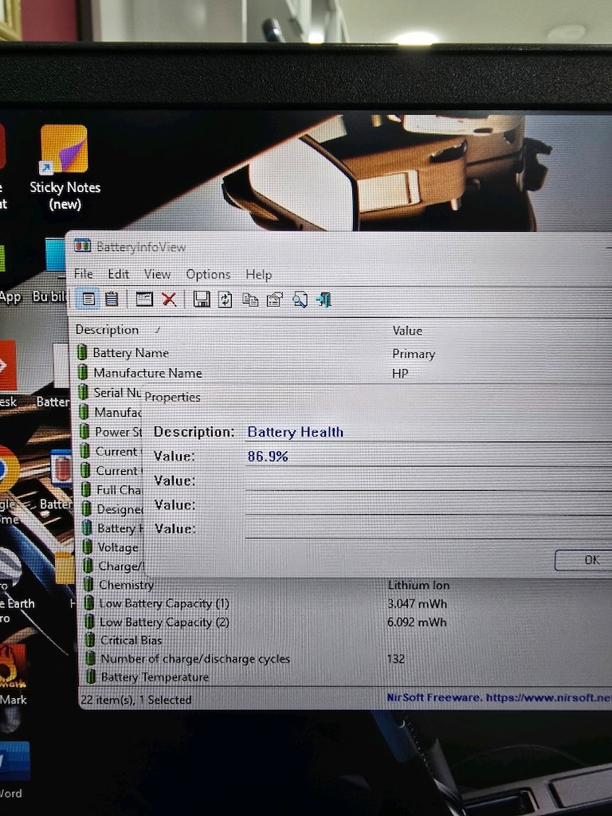The image size is (612, 816).
Task: Open the Sticky Notes (new) desktop shortcut
Action: [x=65, y=167]
